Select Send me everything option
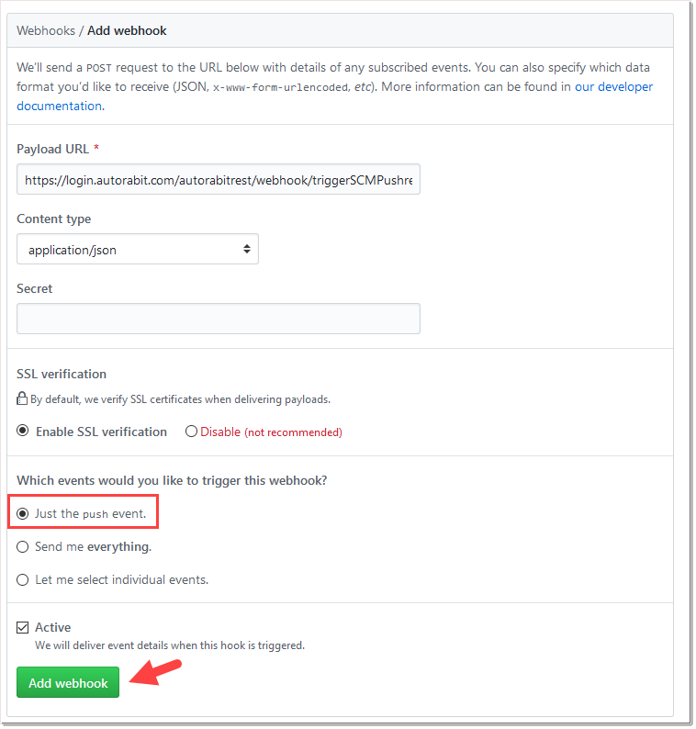The width and height of the screenshot is (696, 729). click(23, 547)
